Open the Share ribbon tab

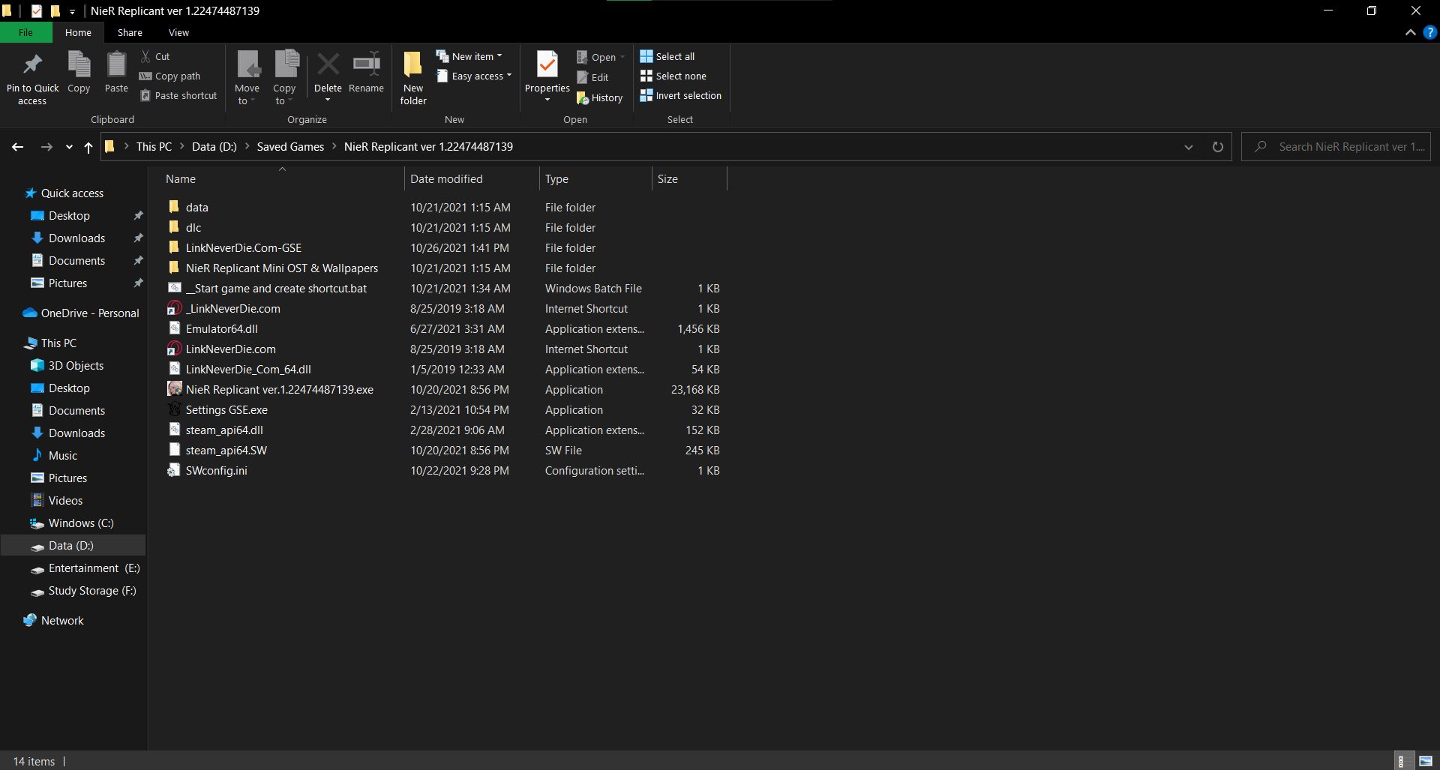tap(130, 32)
